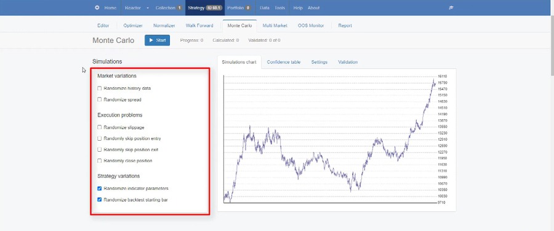The image size is (554, 231).
Task: Enable Randomly skip position entry checkbox
Action: pyautogui.click(x=99, y=139)
